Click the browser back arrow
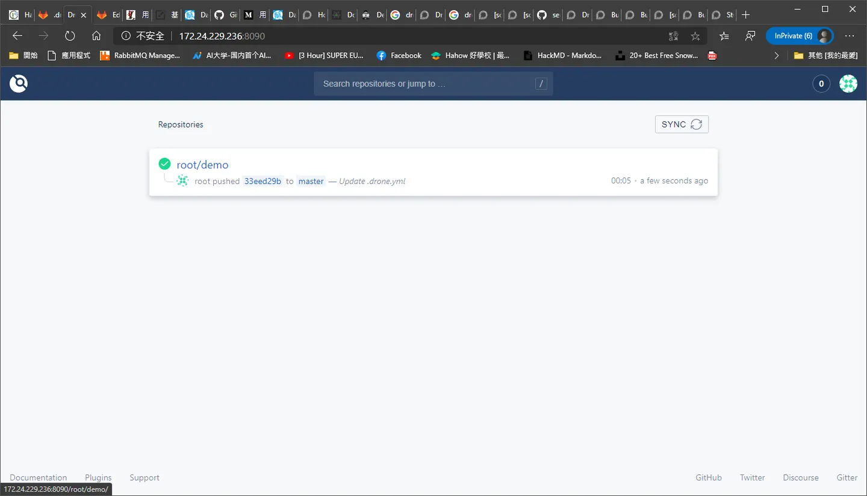Viewport: 867px width, 496px height. [x=17, y=36]
